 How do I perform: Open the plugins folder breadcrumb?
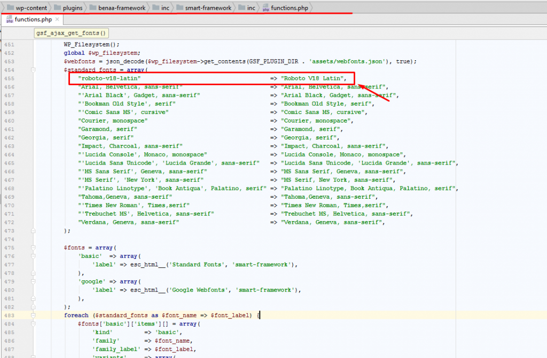click(68, 7)
